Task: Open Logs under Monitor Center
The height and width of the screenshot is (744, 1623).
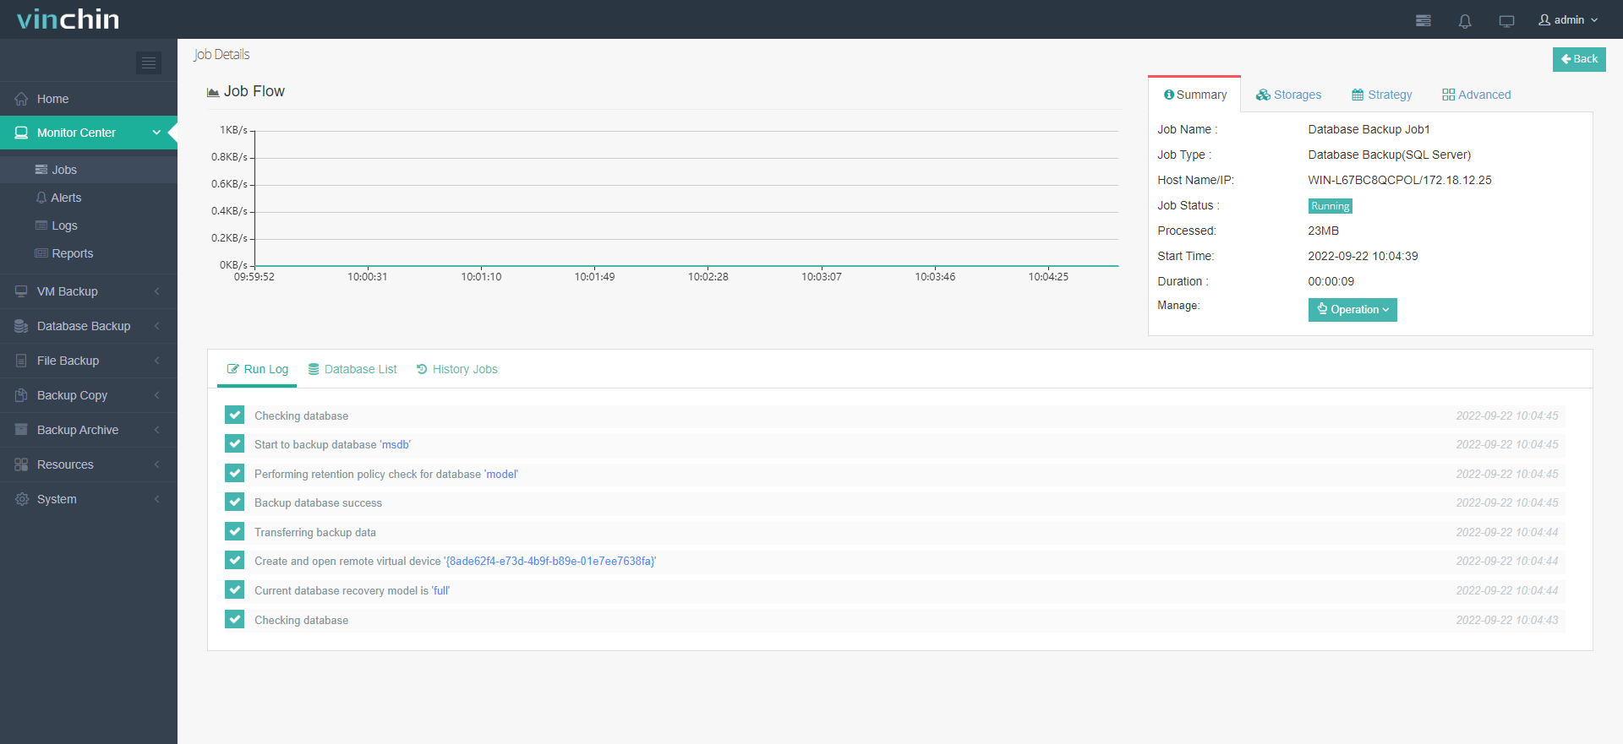Action: pos(89,225)
